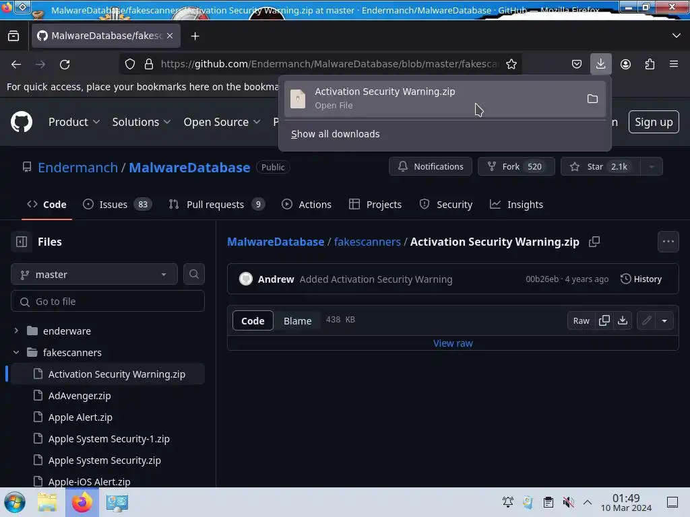List all tabs dropdown chevron
Screen dimensions: 690x517
click(x=677, y=36)
